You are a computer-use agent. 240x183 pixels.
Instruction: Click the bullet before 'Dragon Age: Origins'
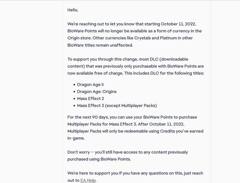[74, 91]
